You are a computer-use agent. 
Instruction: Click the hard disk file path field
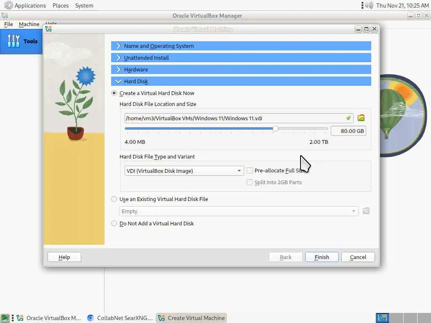[239, 118]
